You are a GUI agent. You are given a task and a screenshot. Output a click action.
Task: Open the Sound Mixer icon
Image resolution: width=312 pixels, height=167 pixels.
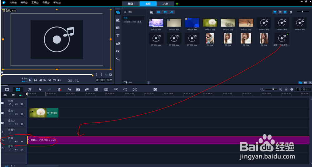pyautogui.click(x=69, y=90)
